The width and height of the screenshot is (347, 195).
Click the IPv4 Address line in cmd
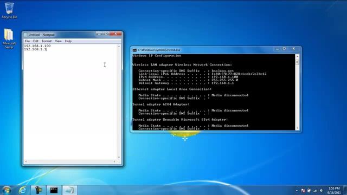pos(188,77)
